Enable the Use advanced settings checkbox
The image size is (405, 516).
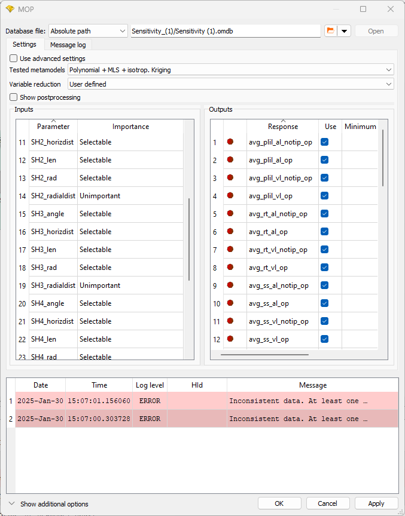(x=14, y=59)
